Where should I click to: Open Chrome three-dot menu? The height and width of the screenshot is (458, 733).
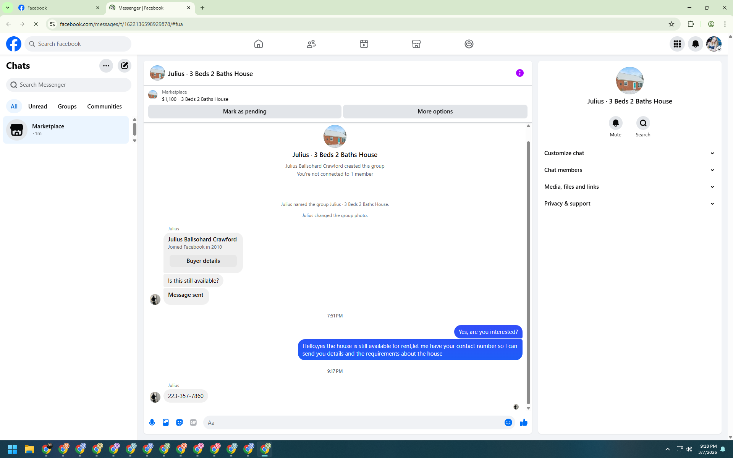point(725,24)
